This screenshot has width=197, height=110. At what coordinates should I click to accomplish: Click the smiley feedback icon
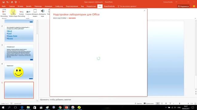194,6
